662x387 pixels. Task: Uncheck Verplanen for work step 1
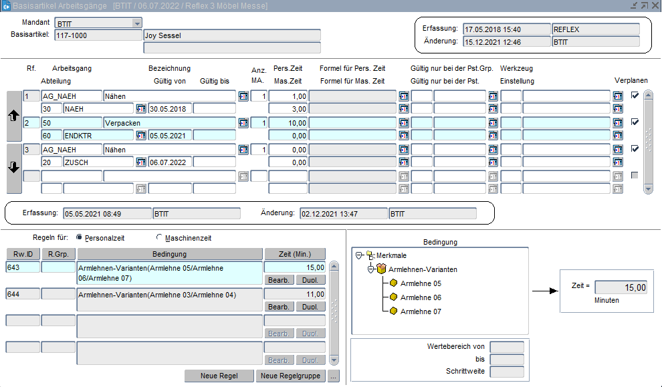635,96
